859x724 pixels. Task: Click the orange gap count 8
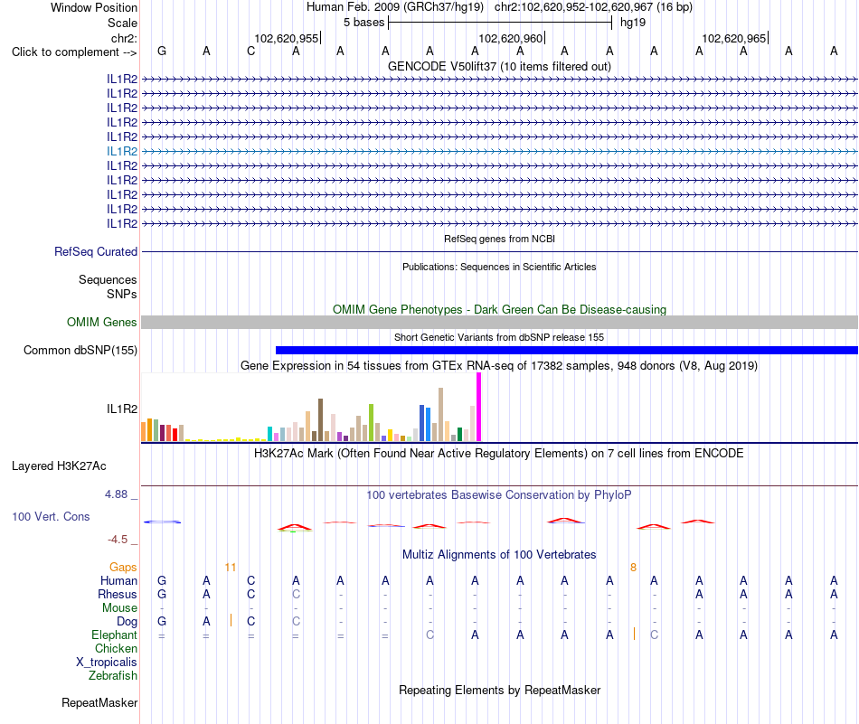[x=633, y=568]
